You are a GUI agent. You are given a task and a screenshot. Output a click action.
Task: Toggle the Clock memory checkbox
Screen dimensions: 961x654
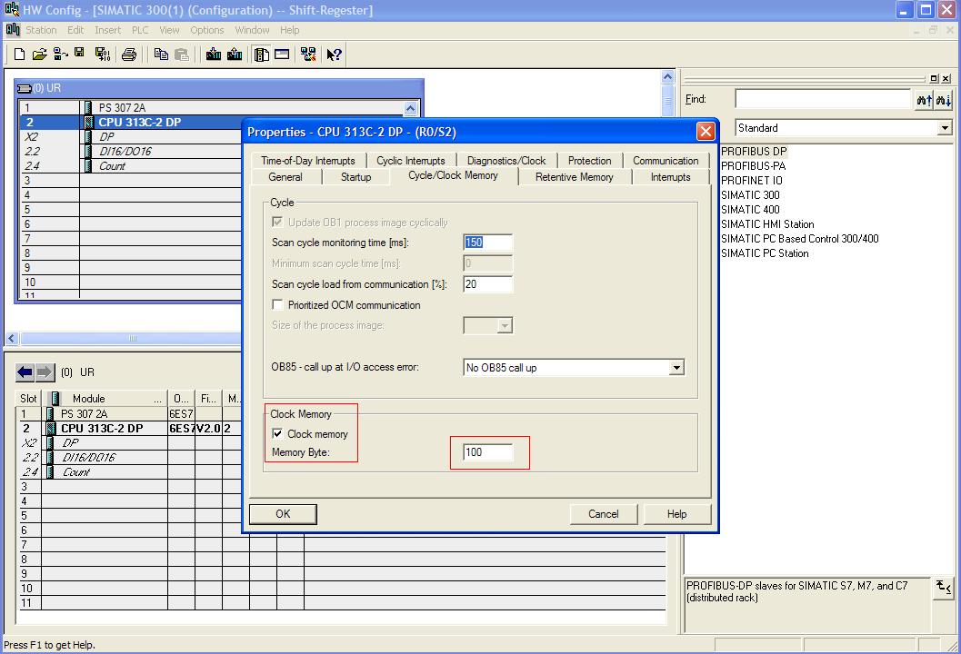pyautogui.click(x=277, y=433)
